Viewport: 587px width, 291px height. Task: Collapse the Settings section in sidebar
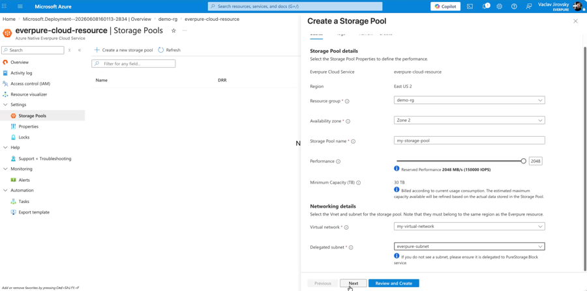5,105
